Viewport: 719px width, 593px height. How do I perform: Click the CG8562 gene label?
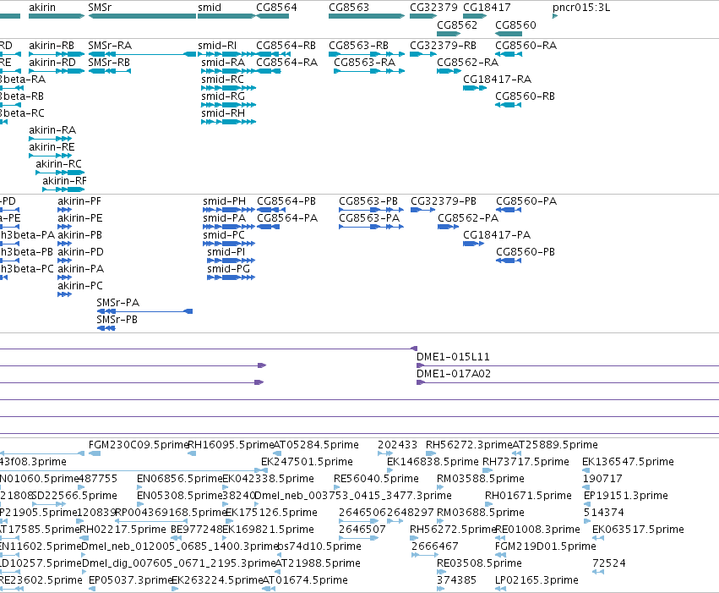[x=457, y=25]
